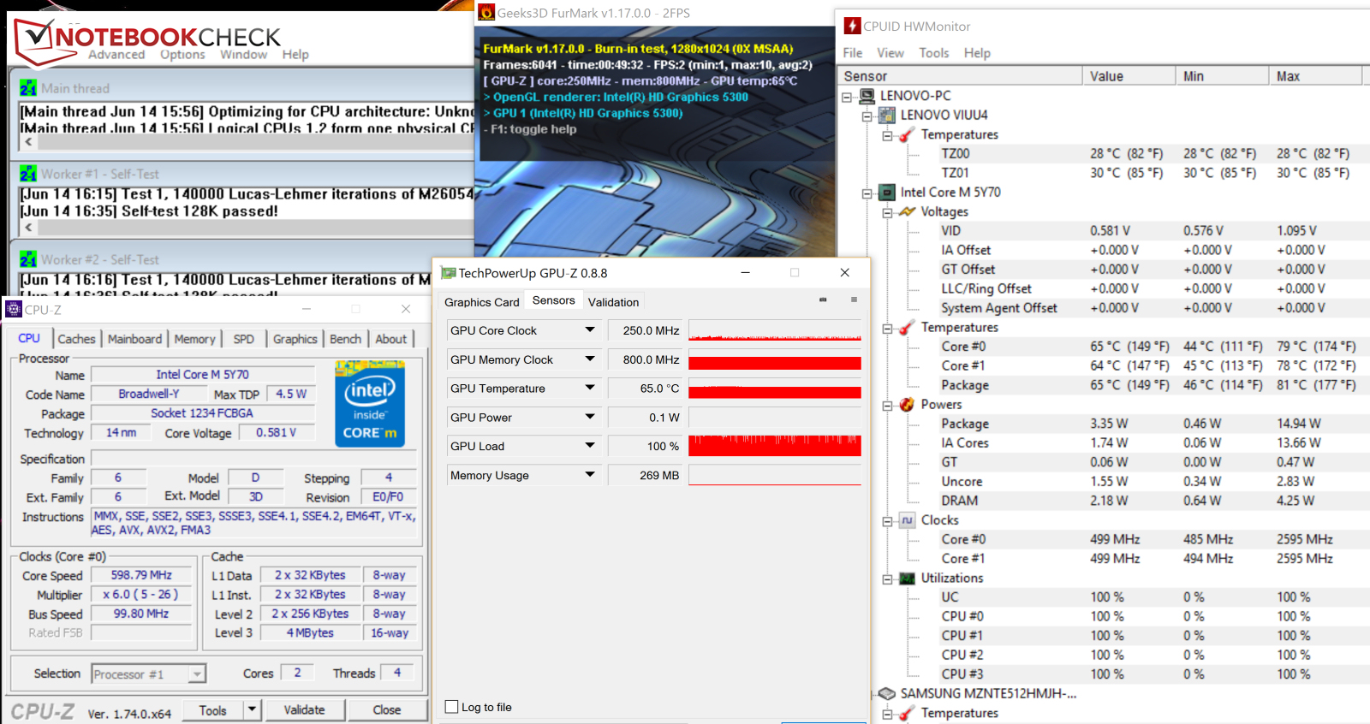Viewport: 1370px width, 724px height.
Task: Collapse the LENOVO-PC tree node
Action: (847, 97)
